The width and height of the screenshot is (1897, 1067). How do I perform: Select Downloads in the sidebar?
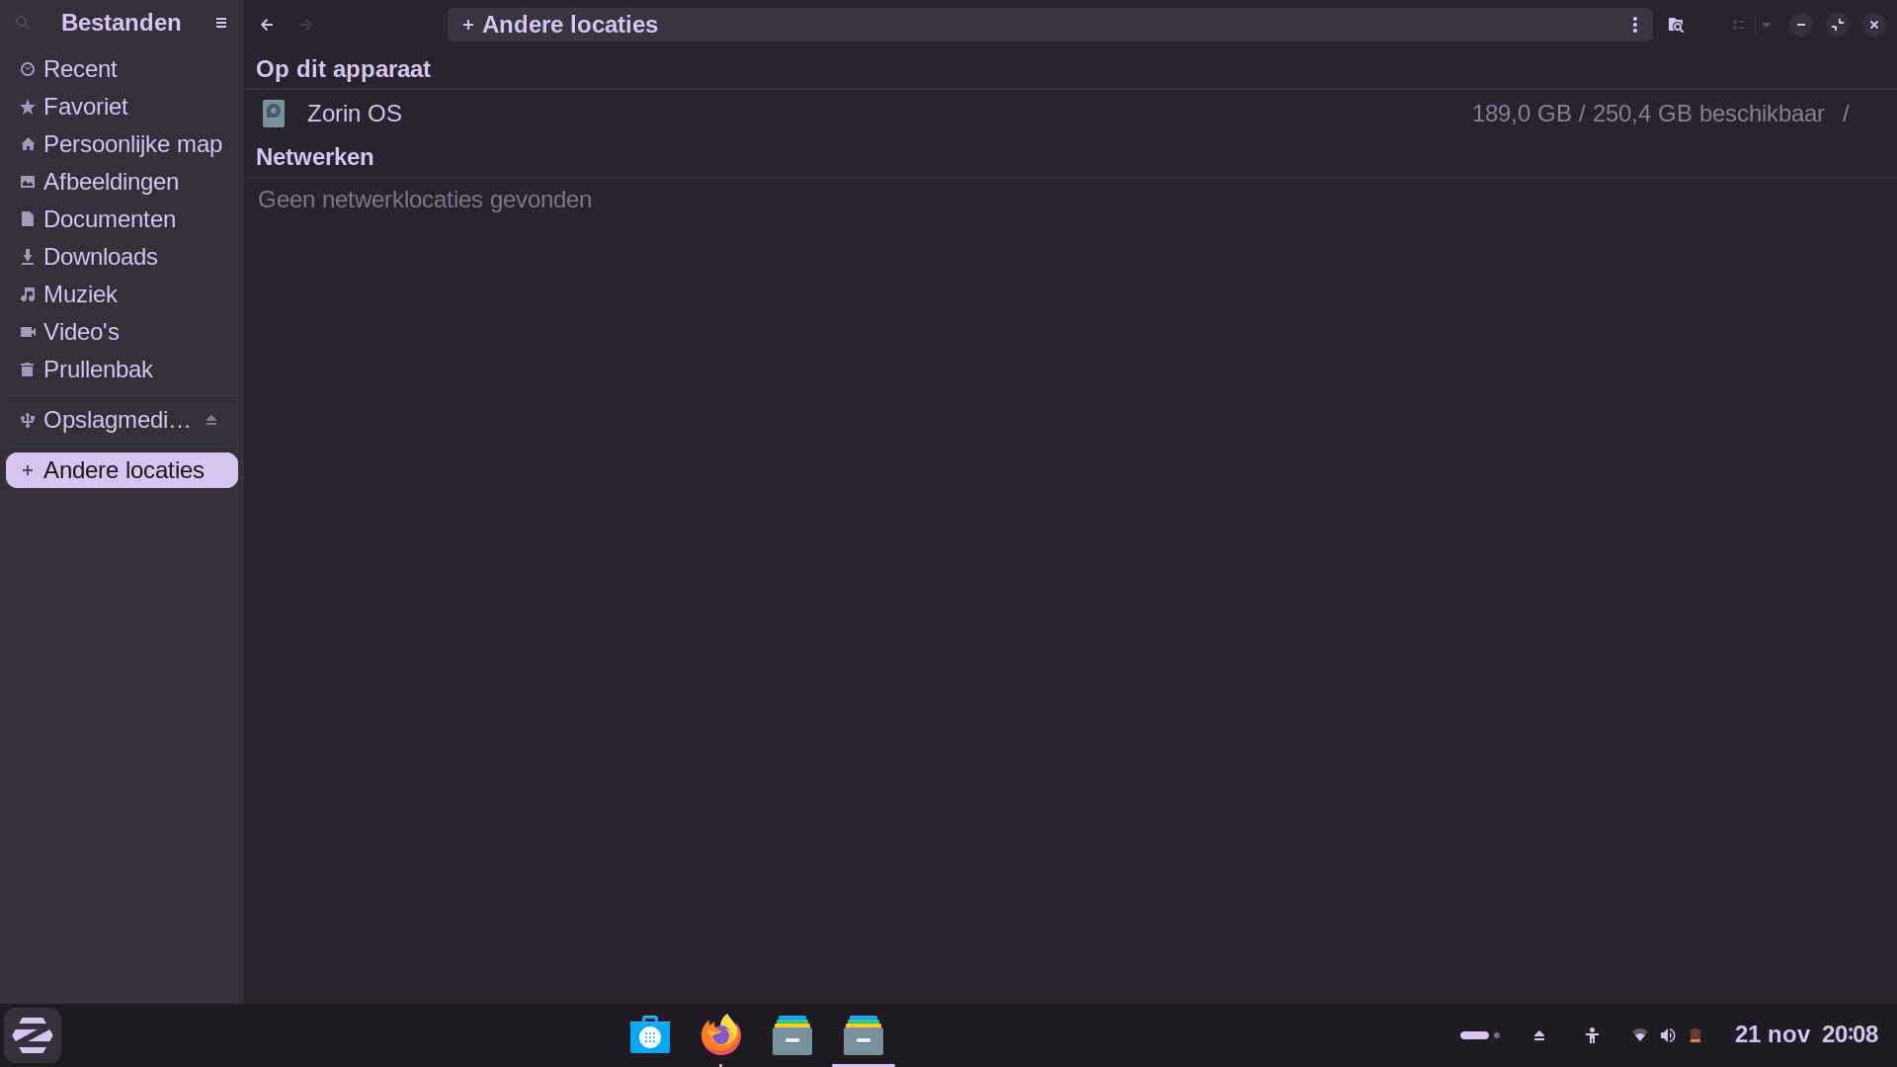point(100,257)
